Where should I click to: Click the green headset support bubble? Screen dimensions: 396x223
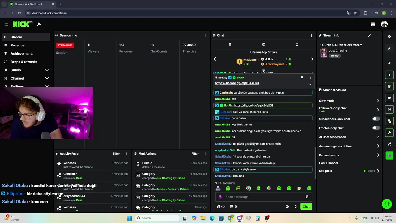point(387,204)
